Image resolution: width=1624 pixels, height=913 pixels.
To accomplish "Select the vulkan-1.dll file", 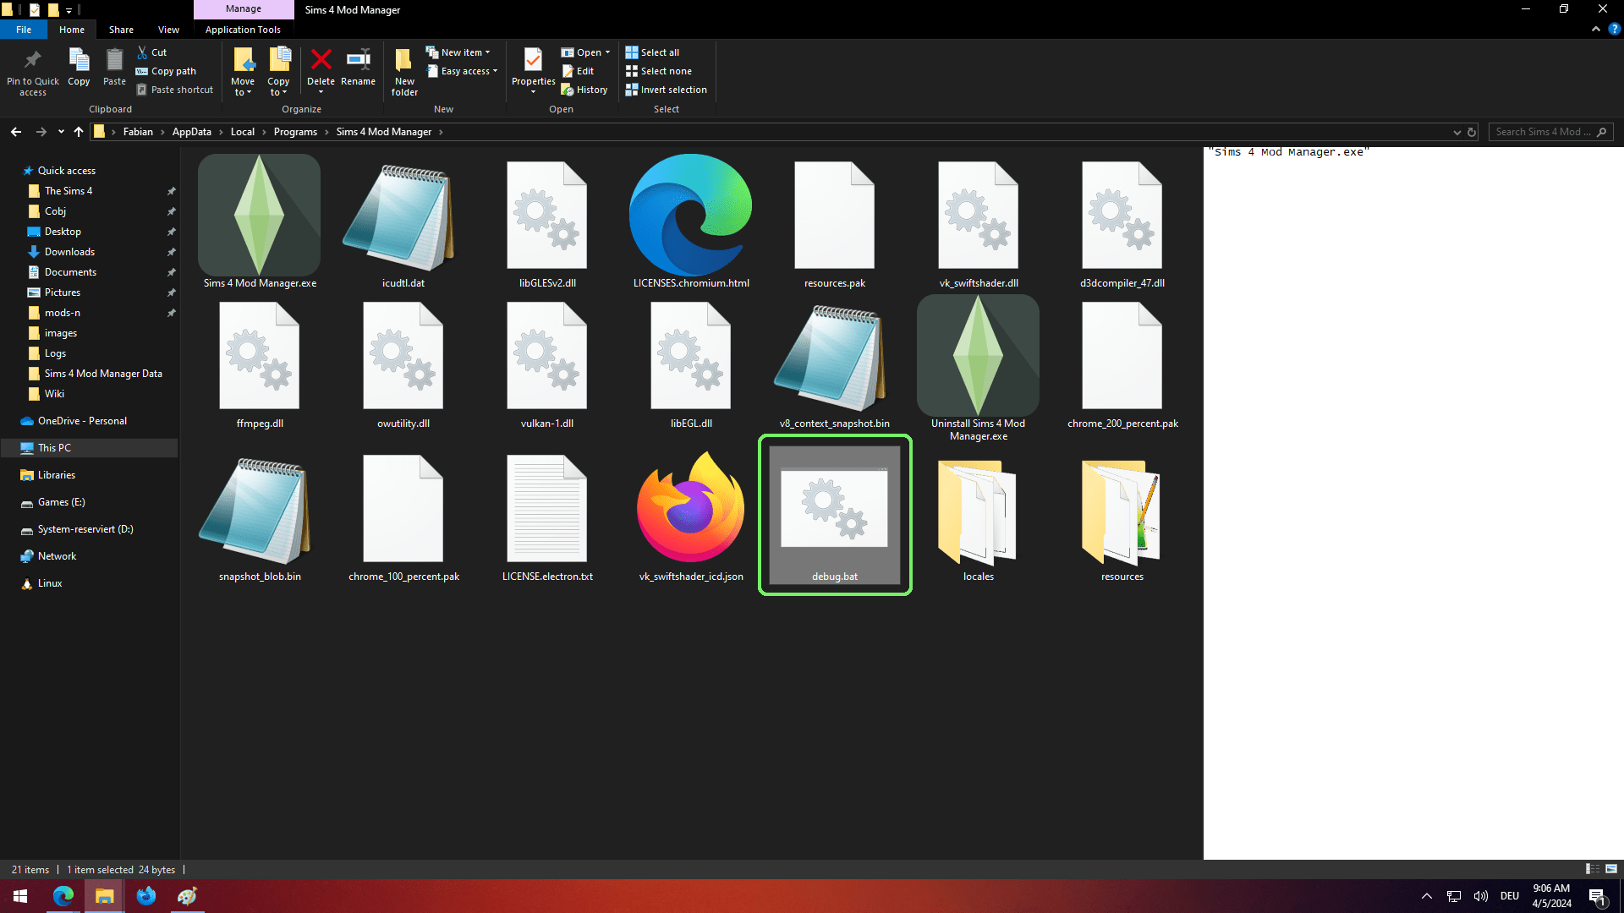I will [546, 363].
